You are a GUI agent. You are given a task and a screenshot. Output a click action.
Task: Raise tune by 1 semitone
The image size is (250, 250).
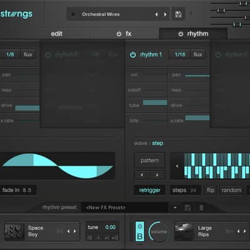[x=107, y=237]
